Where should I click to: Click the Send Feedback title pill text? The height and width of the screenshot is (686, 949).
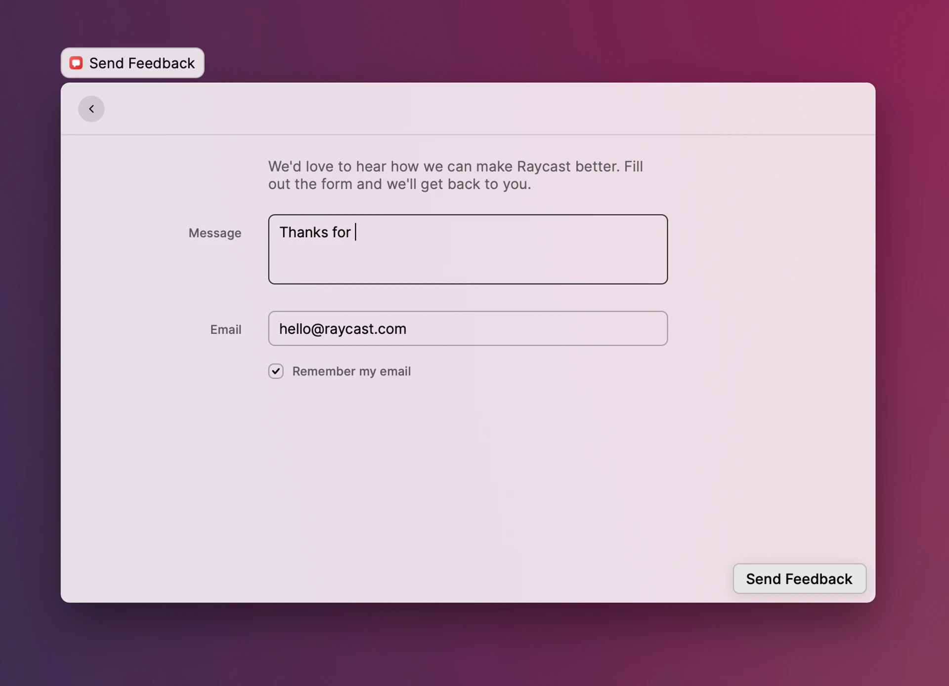(x=142, y=63)
